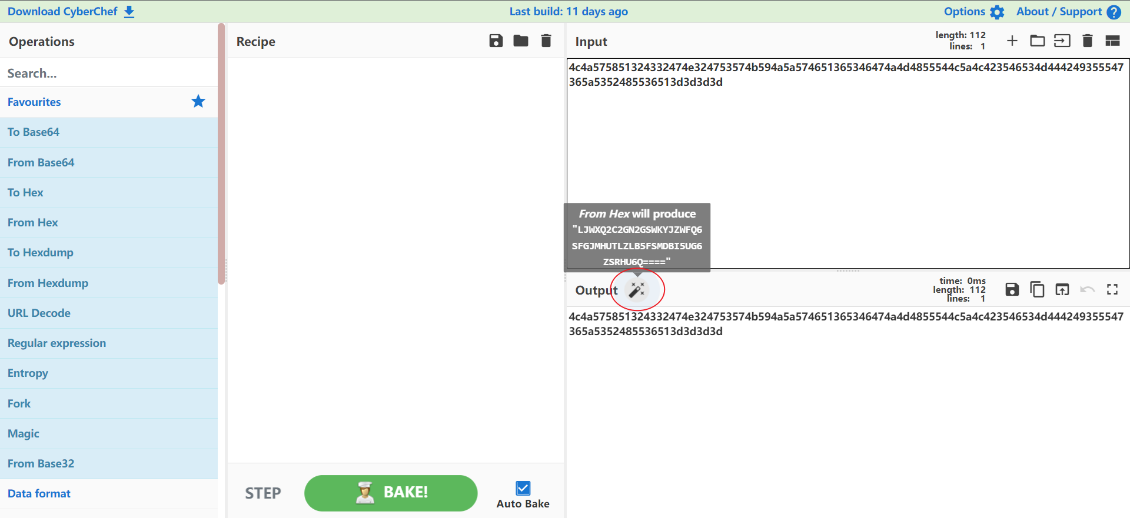Clear input and output trash icon

tap(1088, 41)
